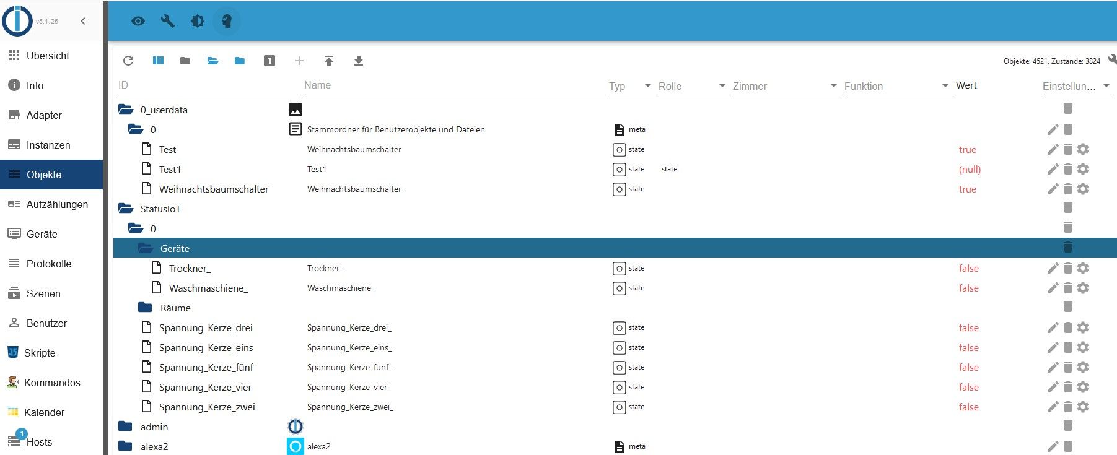Edit the Spannung_Kerze_eins object
1117x455 pixels.
point(1053,347)
